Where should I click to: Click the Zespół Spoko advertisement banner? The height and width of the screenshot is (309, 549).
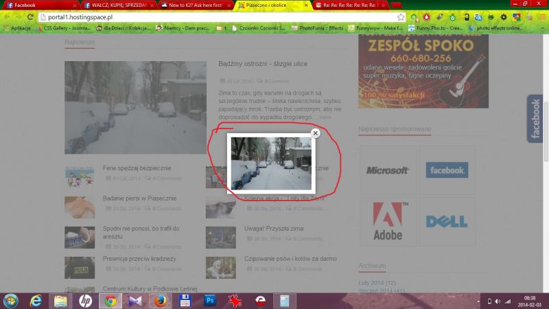tap(423, 71)
